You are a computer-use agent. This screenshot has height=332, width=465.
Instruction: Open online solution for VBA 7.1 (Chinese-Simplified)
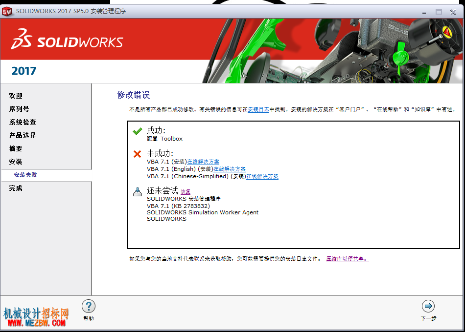(262, 176)
